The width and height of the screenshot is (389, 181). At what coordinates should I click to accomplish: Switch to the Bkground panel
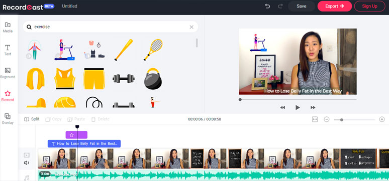pos(8,73)
